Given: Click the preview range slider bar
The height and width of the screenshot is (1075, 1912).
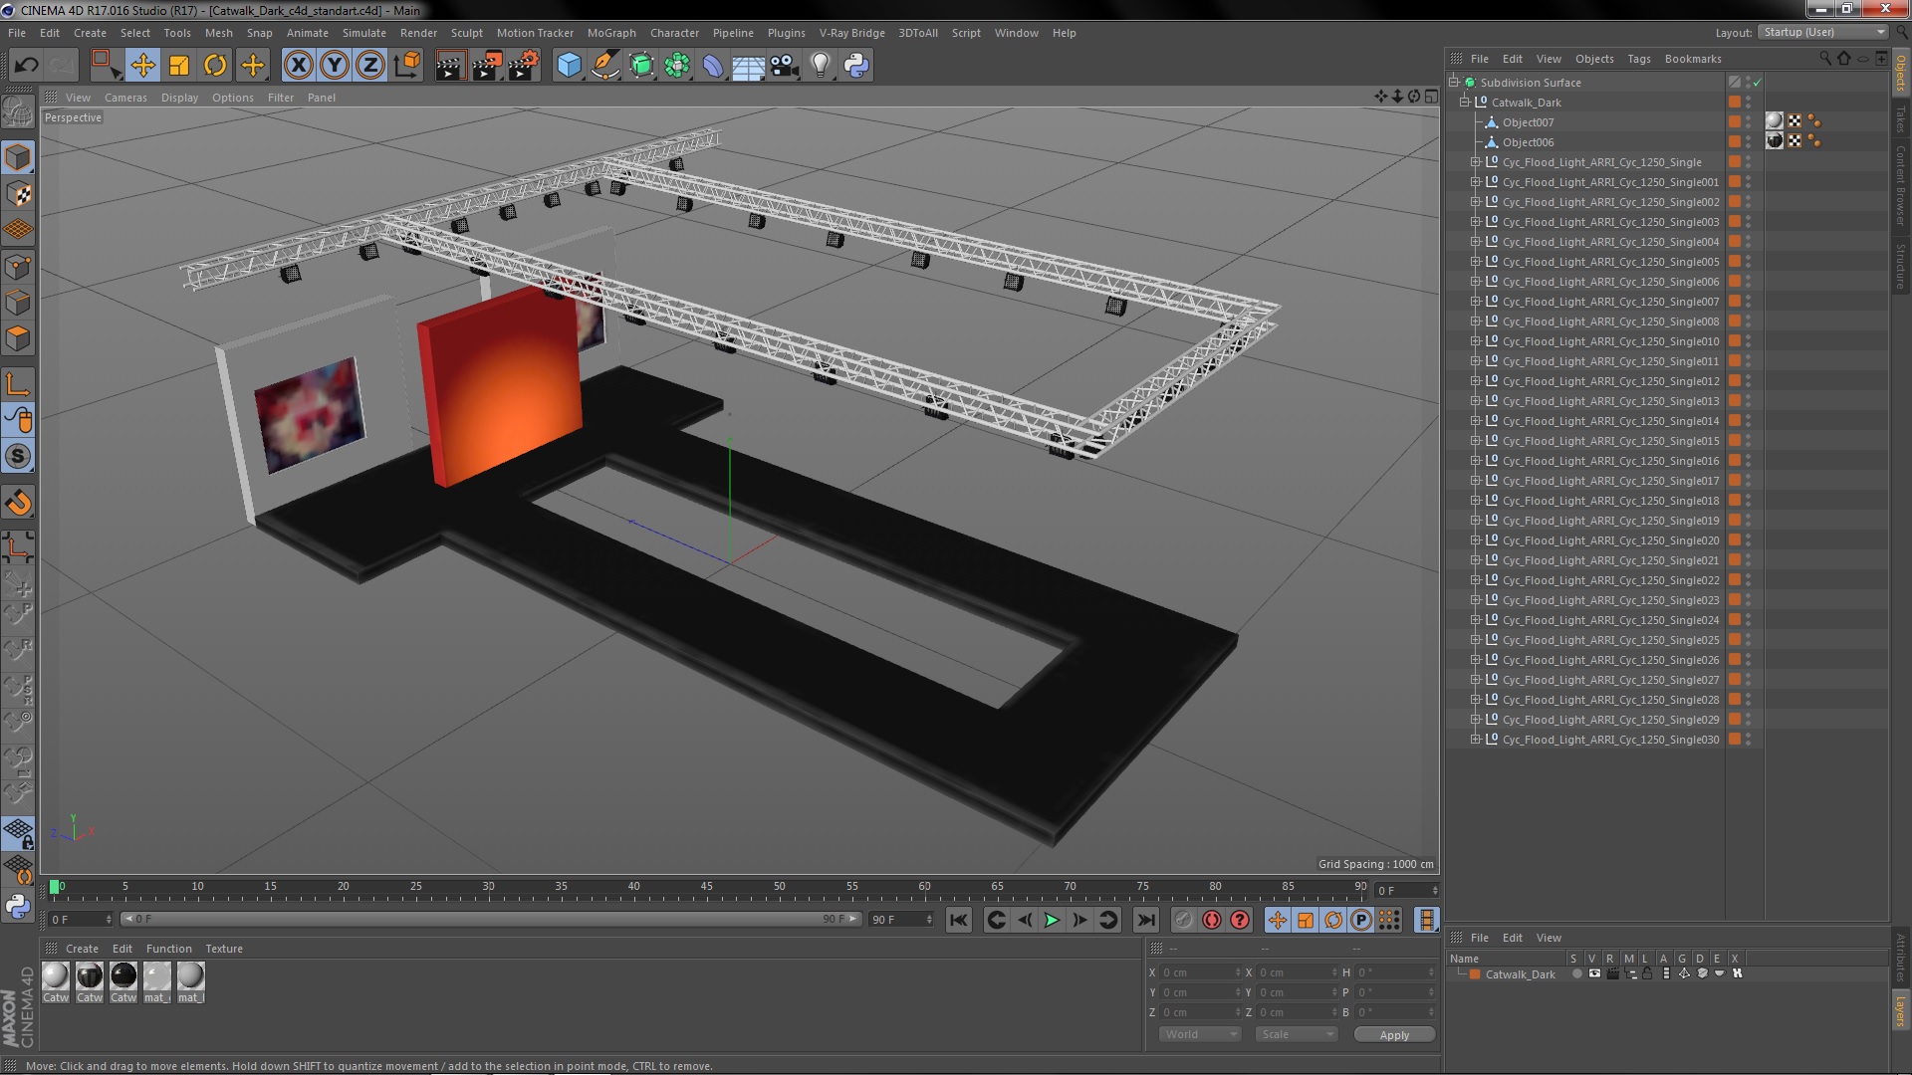Looking at the screenshot, I should click(x=491, y=919).
